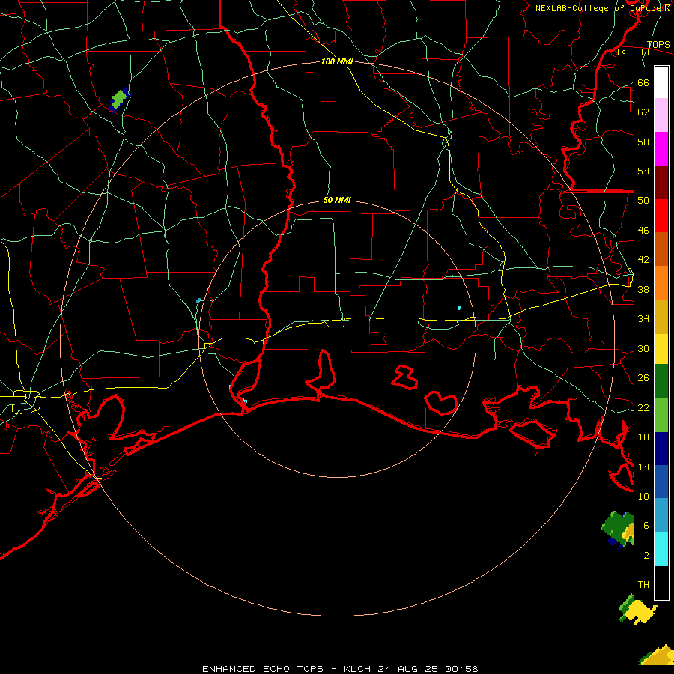674x674 pixels.
Task: Pick the gold legend segment
Action: coord(661,317)
